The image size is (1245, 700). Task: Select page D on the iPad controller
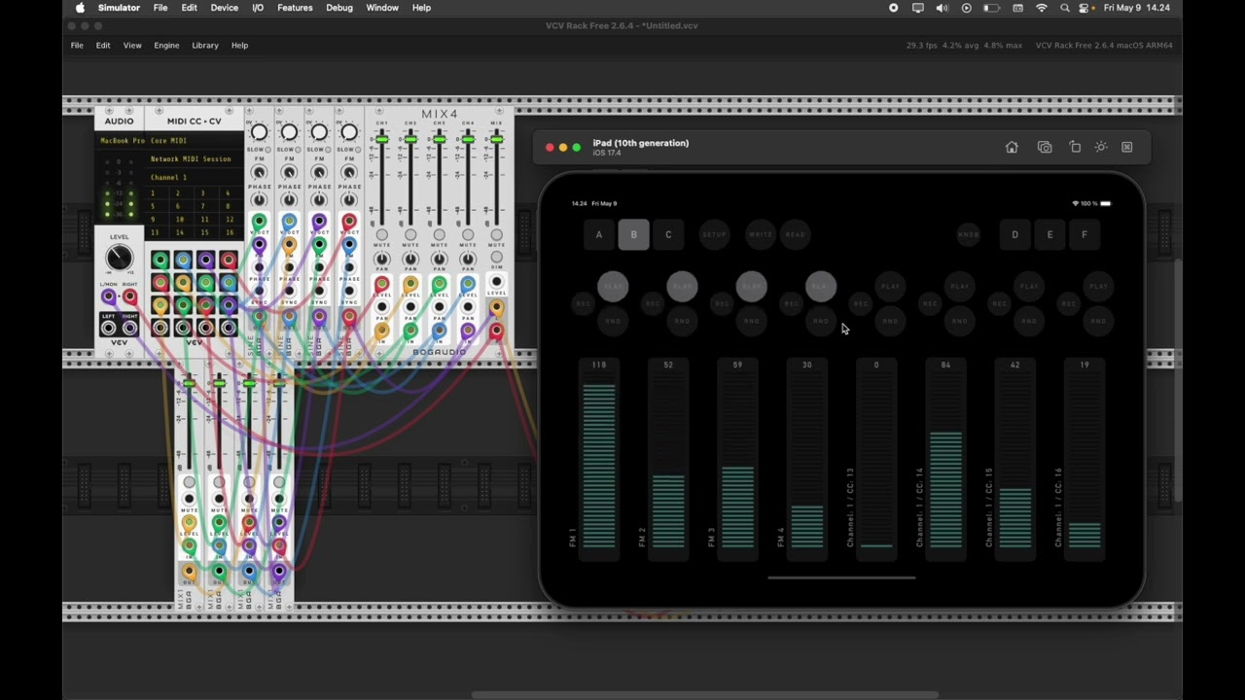[x=1014, y=234]
